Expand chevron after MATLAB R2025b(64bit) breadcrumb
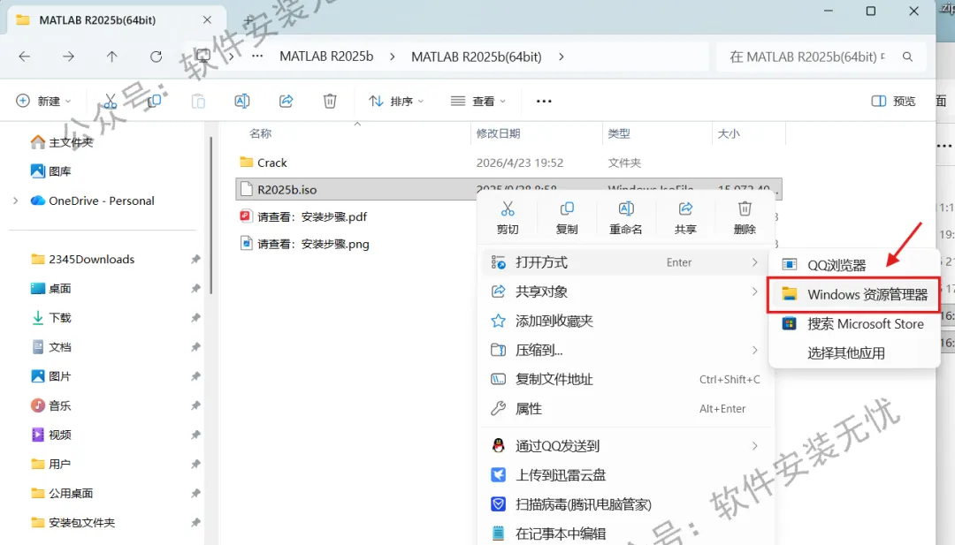 point(561,57)
